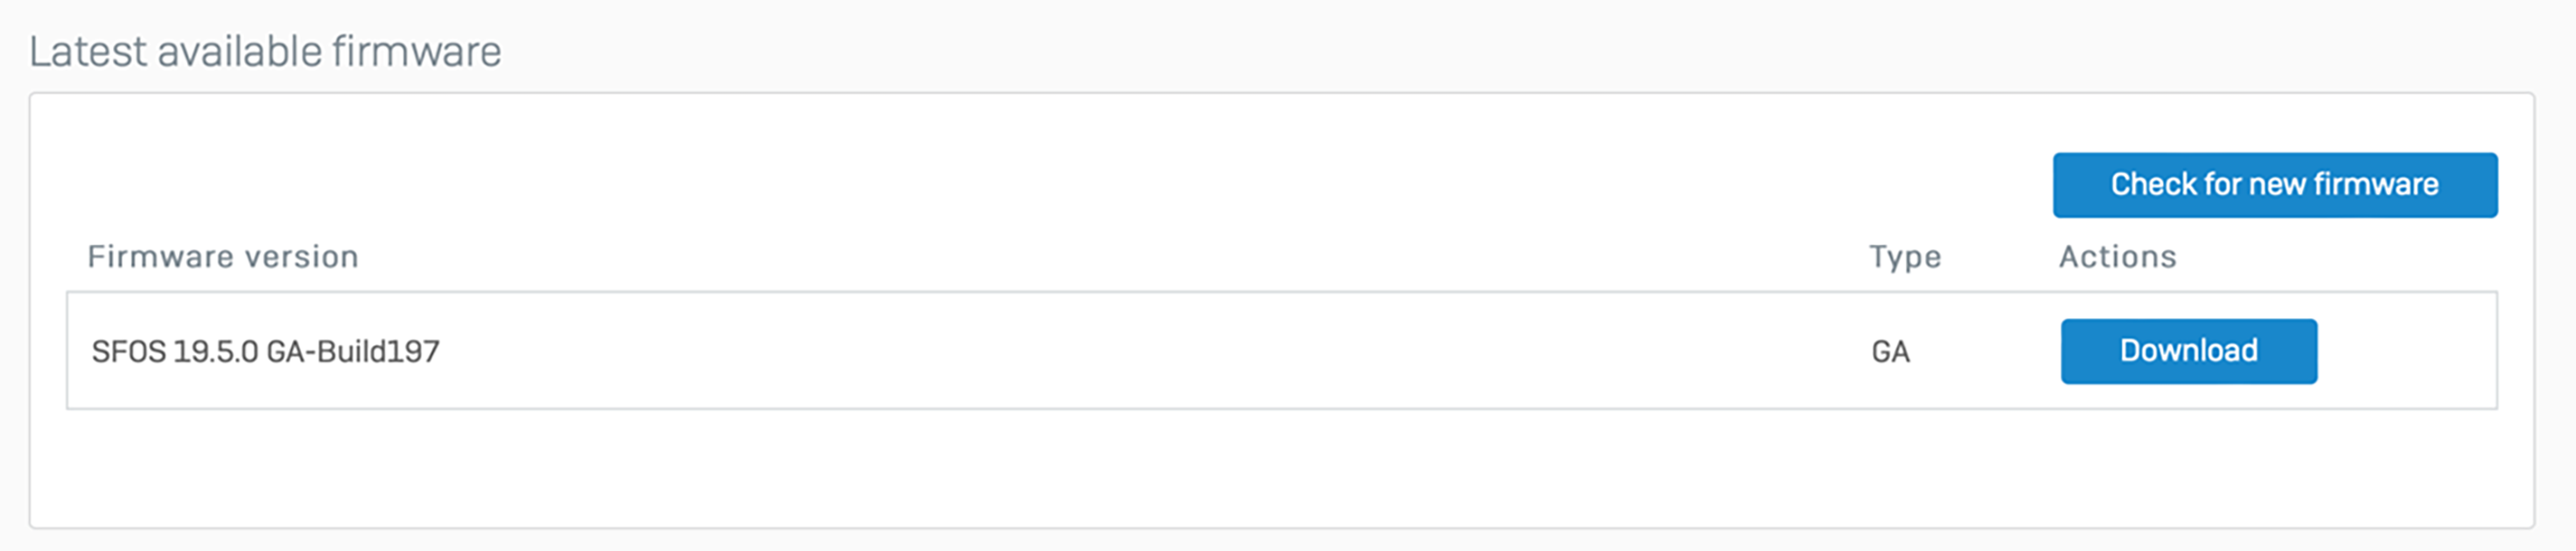This screenshot has height=551, width=2576.
Task: Click the Type column header
Action: pyautogui.click(x=1904, y=257)
